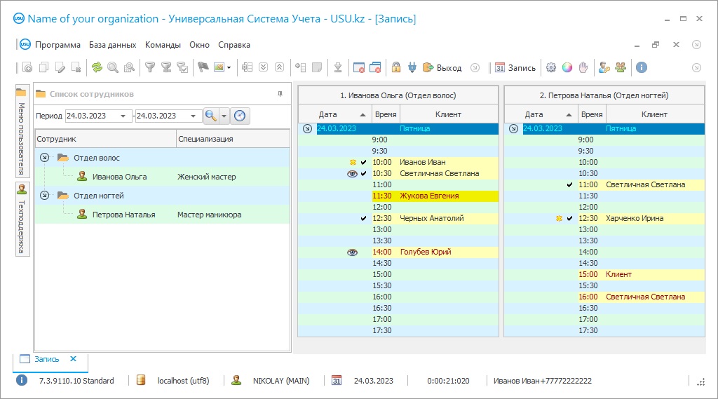Screen dimensions: 718x399
Task: Click the two-users group icon in toolbar
Action: (621, 68)
